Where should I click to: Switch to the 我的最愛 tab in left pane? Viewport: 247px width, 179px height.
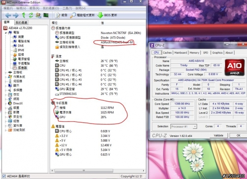(x=21, y=22)
